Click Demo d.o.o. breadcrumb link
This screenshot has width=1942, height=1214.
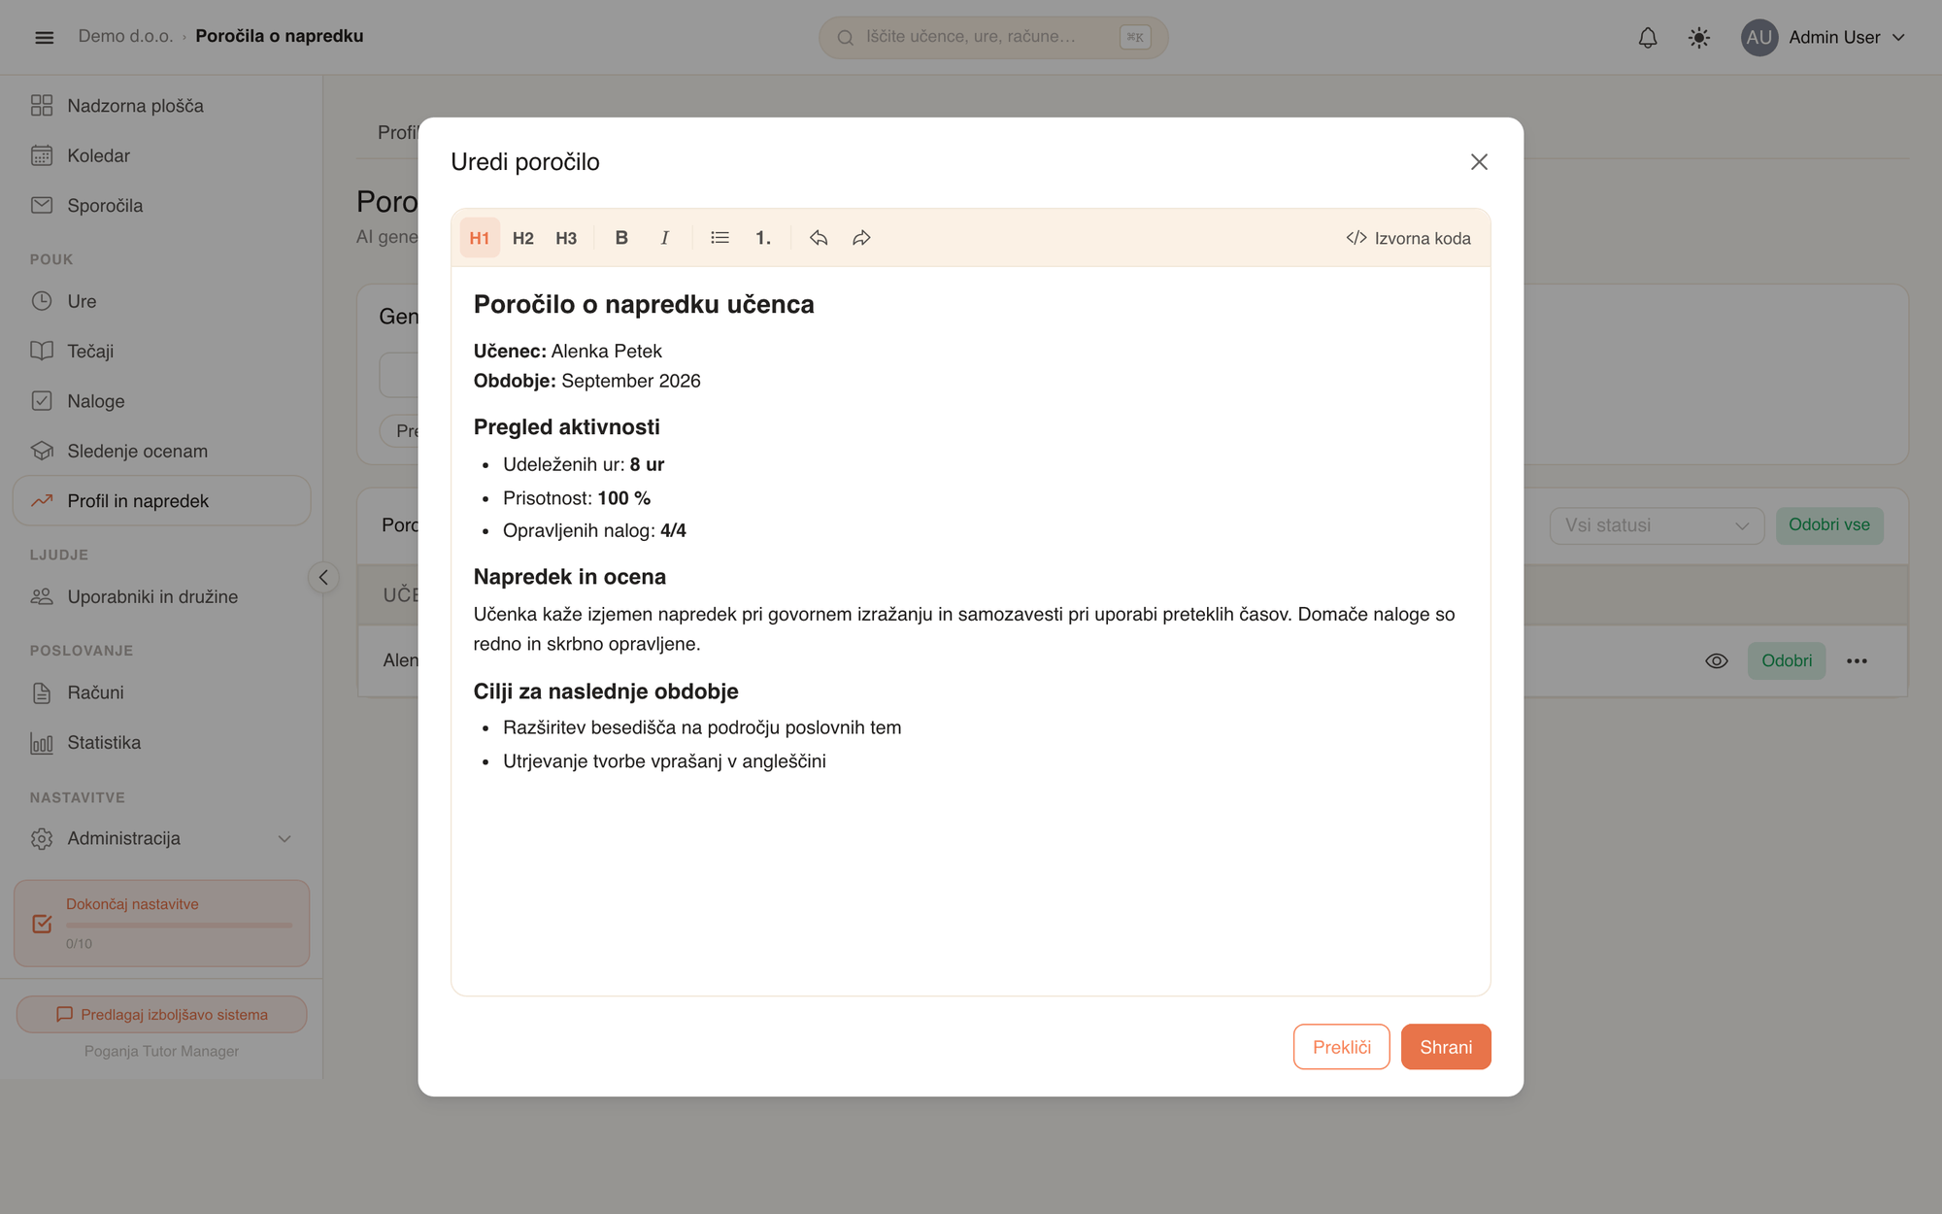(125, 36)
